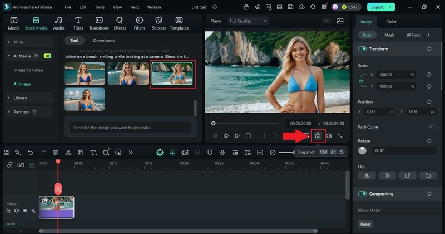Click the player progress slider handle
This screenshot has height=234, width=445.
(x=214, y=123)
